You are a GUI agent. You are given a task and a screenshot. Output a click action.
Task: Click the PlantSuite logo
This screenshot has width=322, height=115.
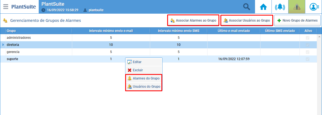point(24,7)
